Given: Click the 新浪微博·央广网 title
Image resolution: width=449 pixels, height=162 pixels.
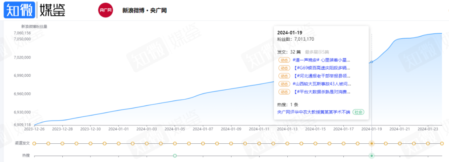Looking at the screenshot, I should 144,10.
